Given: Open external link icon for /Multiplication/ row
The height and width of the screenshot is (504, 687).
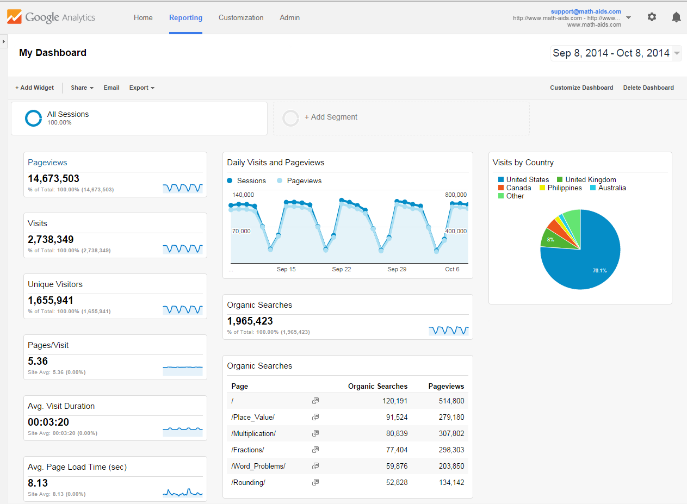Looking at the screenshot, I should 315,433.
